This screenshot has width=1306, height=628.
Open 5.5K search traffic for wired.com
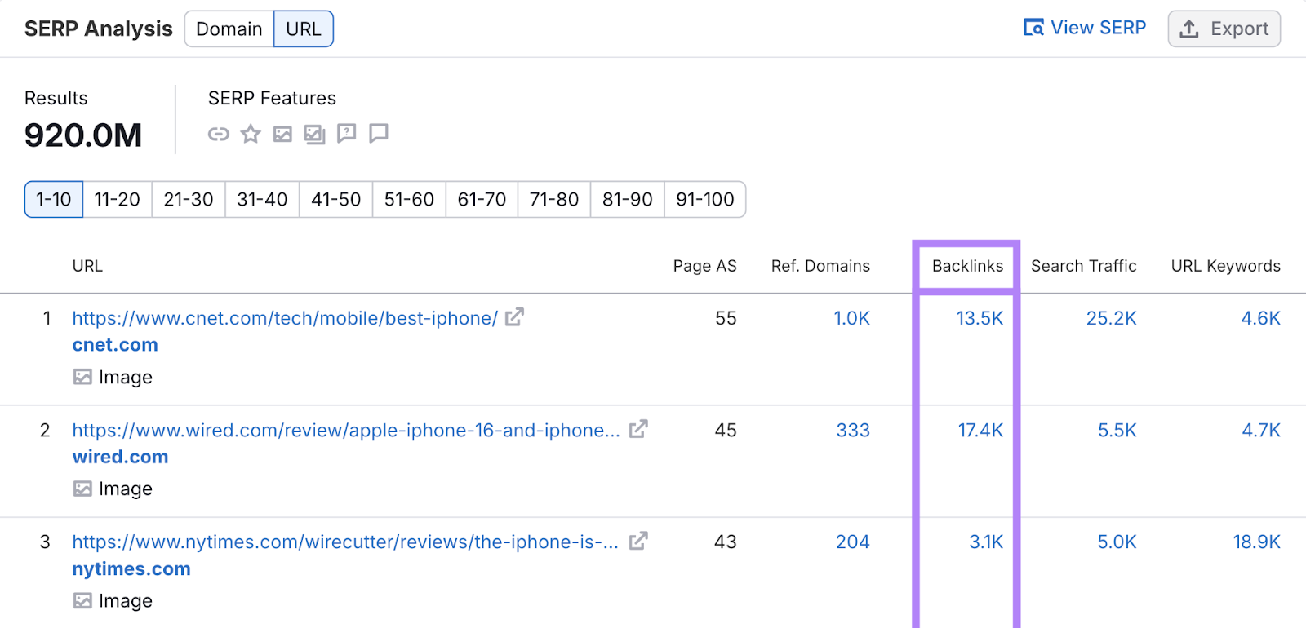(x=1117, y=430)
